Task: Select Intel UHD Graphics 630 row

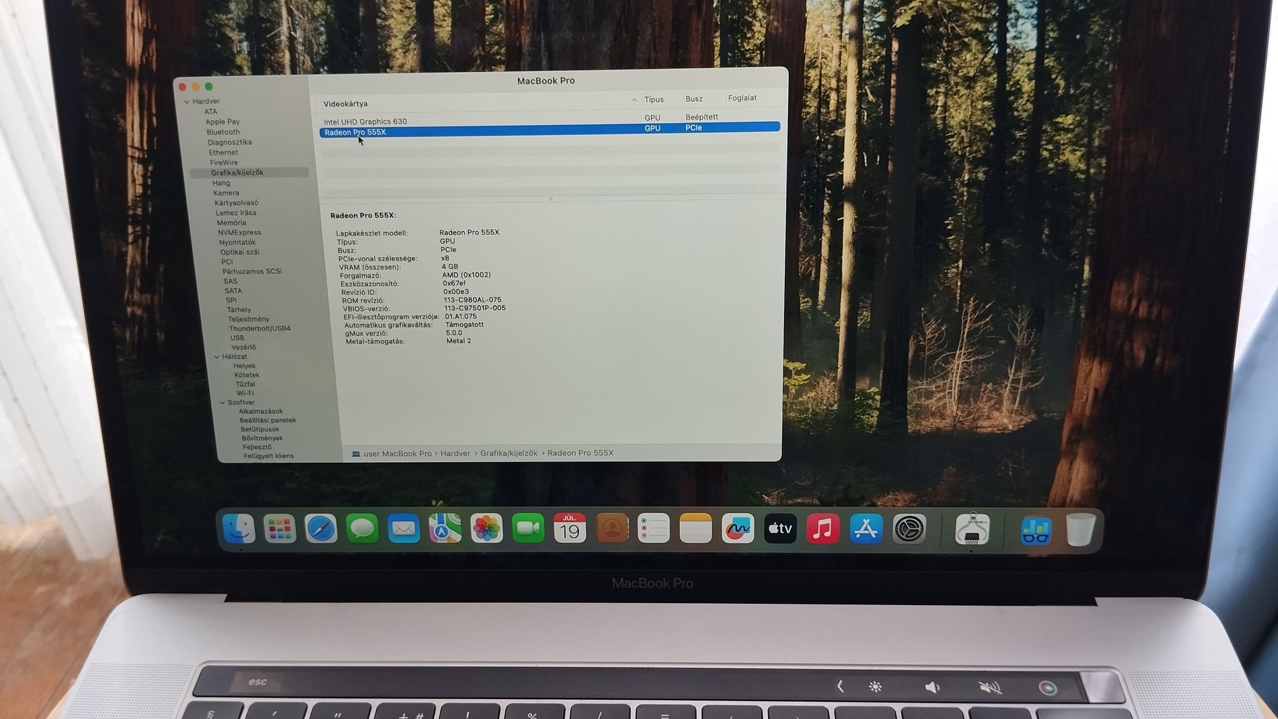Action: click(366, 122)
